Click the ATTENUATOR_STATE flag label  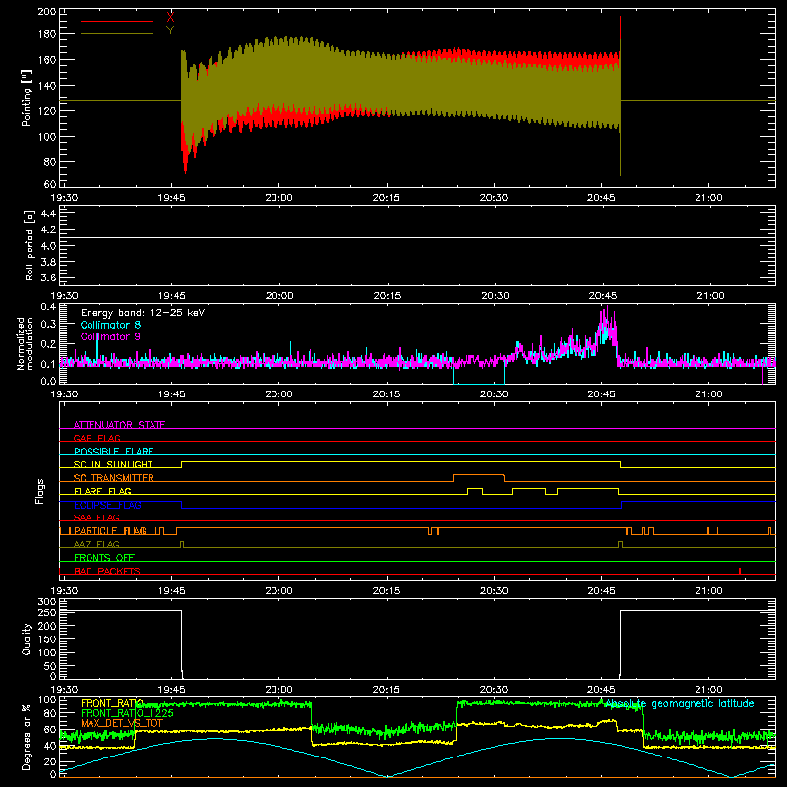point(119,425)
